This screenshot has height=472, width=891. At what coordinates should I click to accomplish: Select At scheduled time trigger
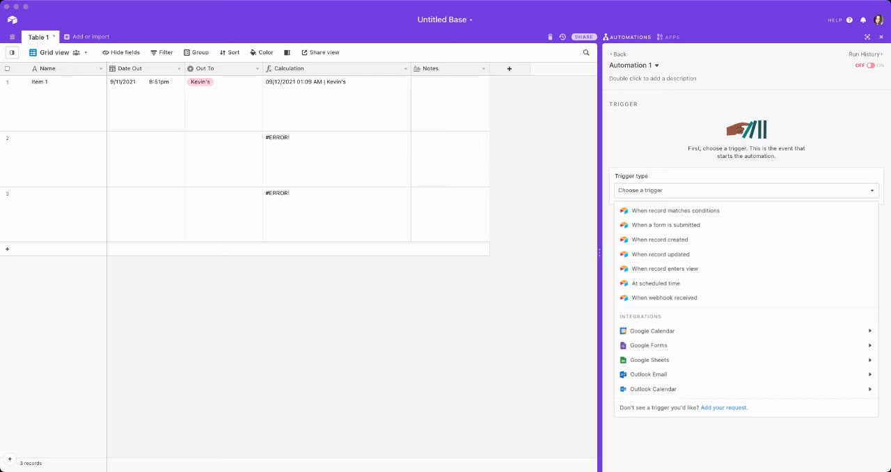[746, 283]
